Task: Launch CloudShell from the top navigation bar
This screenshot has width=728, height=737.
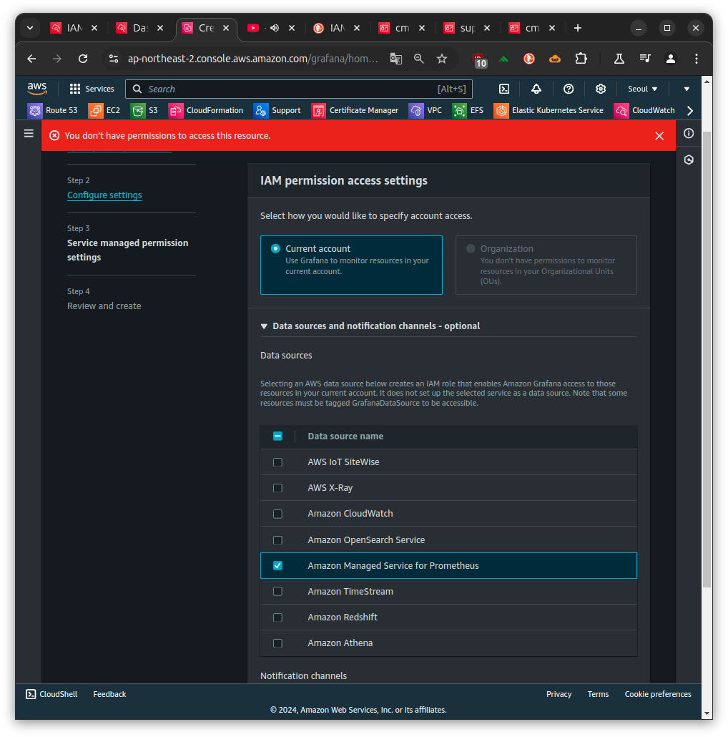Action: (504, 89)
